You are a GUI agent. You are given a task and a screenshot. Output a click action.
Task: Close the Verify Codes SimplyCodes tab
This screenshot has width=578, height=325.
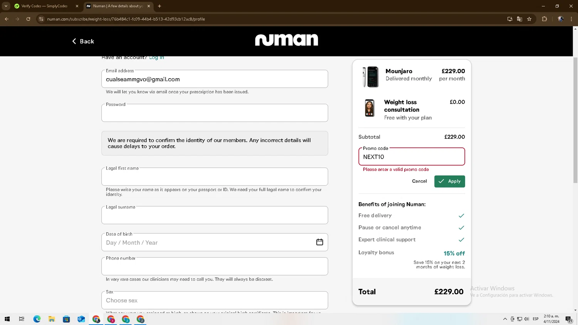pos(77,6)
